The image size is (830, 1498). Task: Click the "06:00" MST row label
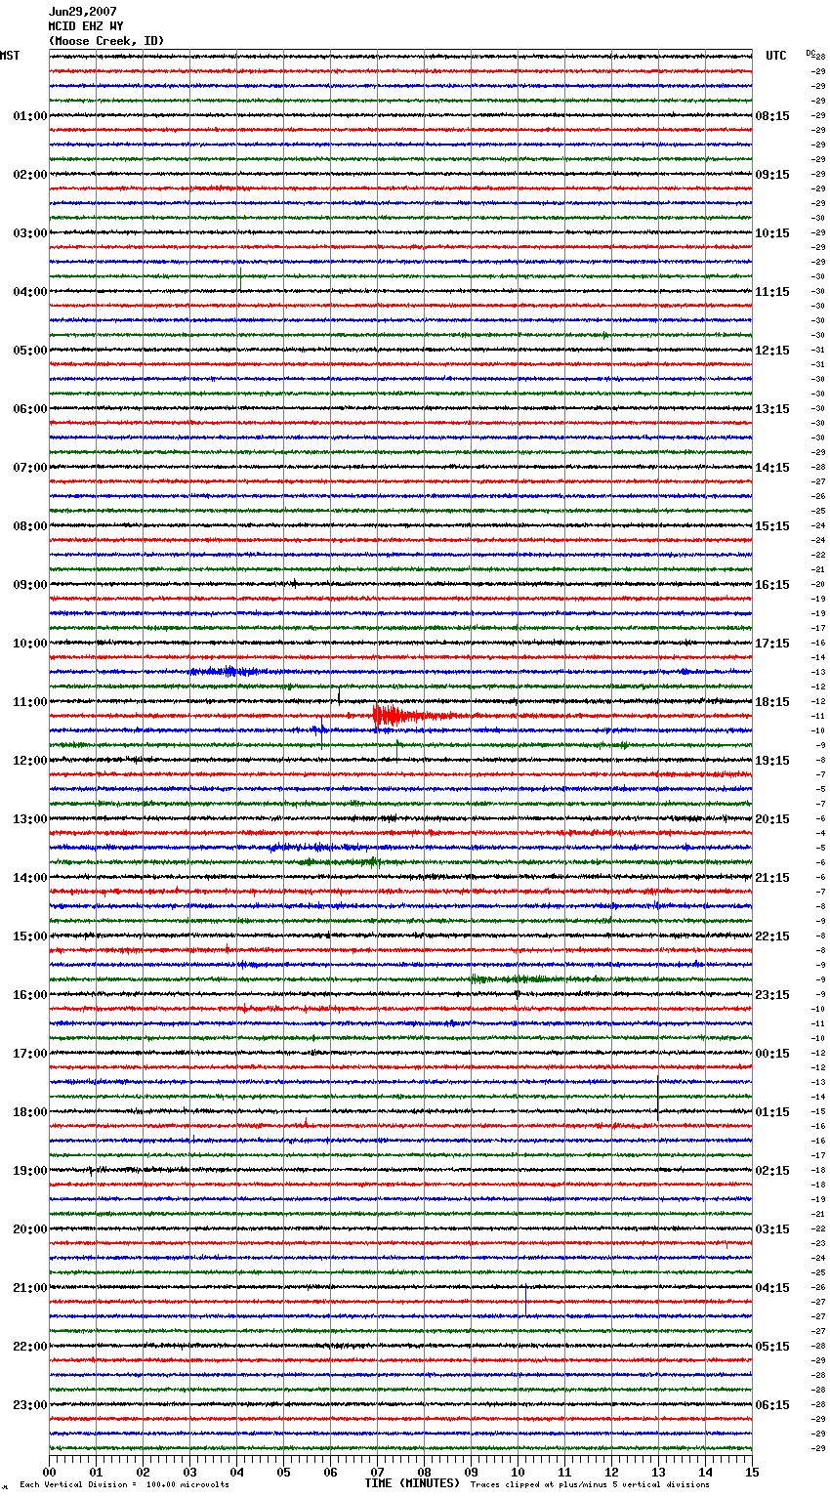click(x=30, y=409)
